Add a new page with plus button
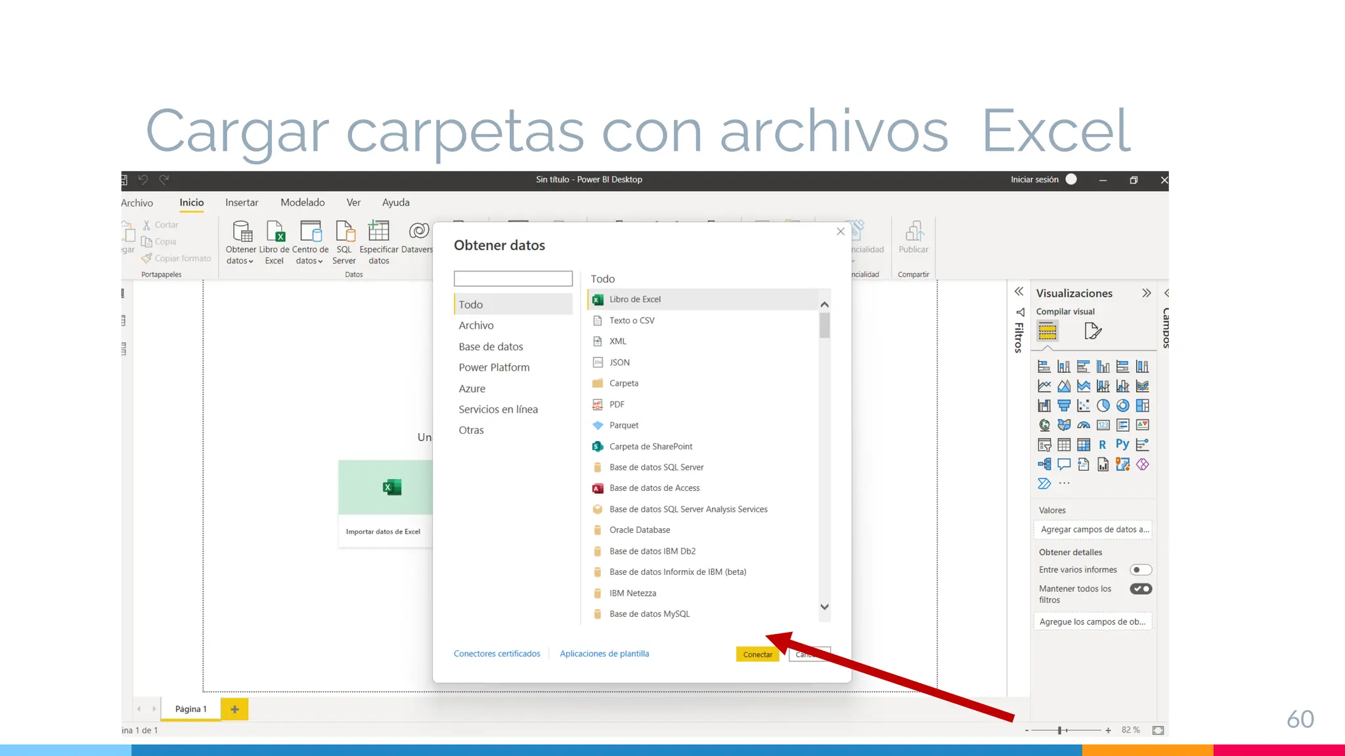The height and width of the screenshot is (756, 1345). [x=234, y=709]
